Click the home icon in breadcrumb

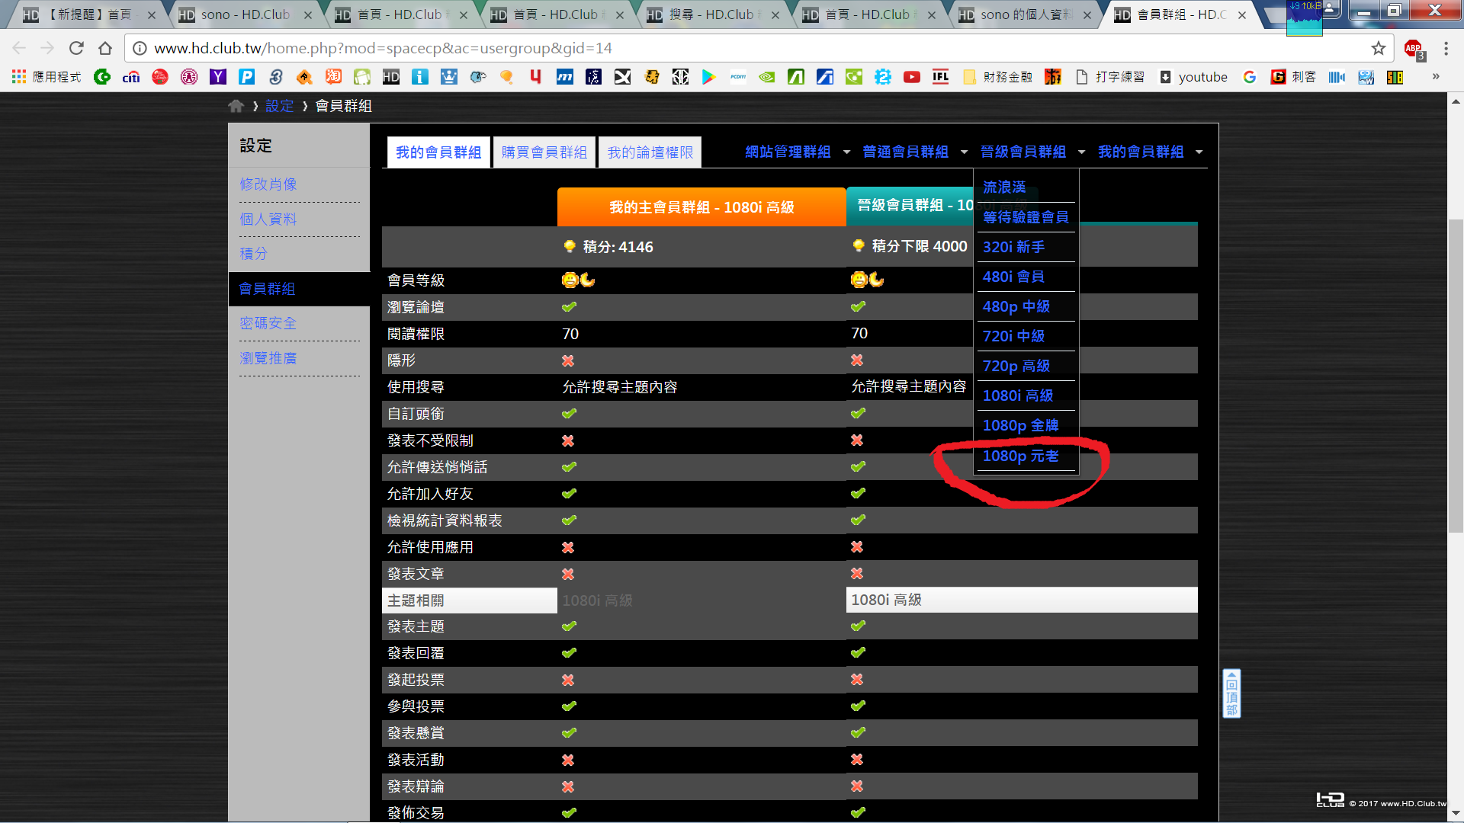[x=236, y=106]
